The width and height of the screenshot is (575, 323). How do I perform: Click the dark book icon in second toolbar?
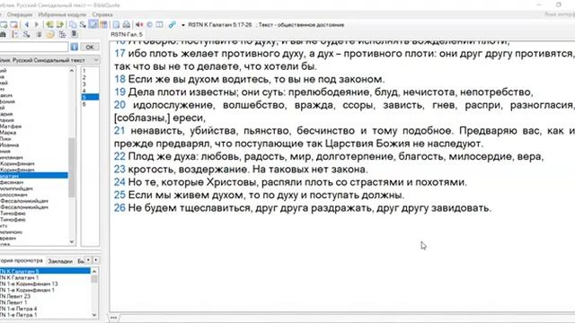(74, 34)
